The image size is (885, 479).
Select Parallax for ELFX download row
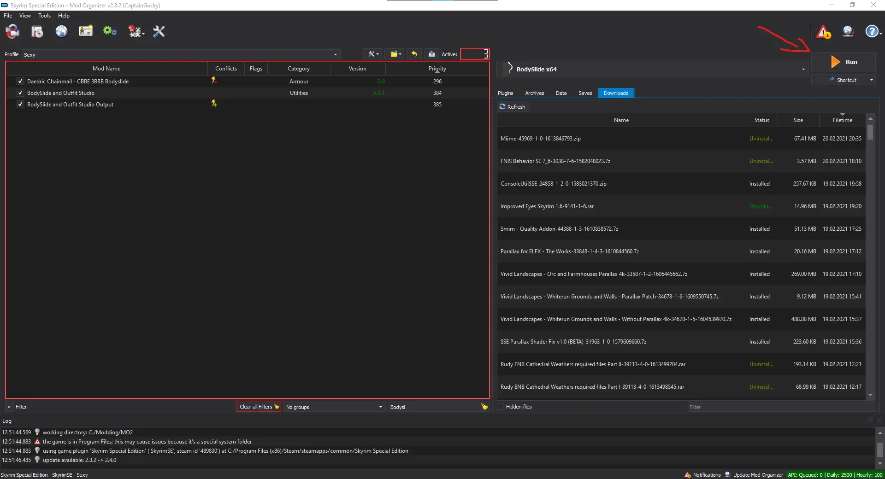click(x=681, y=251)
